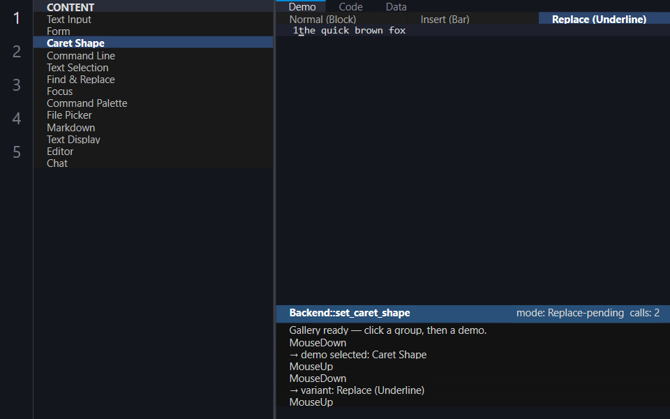
Task: Switch to the Code tab
Action: 351,7
